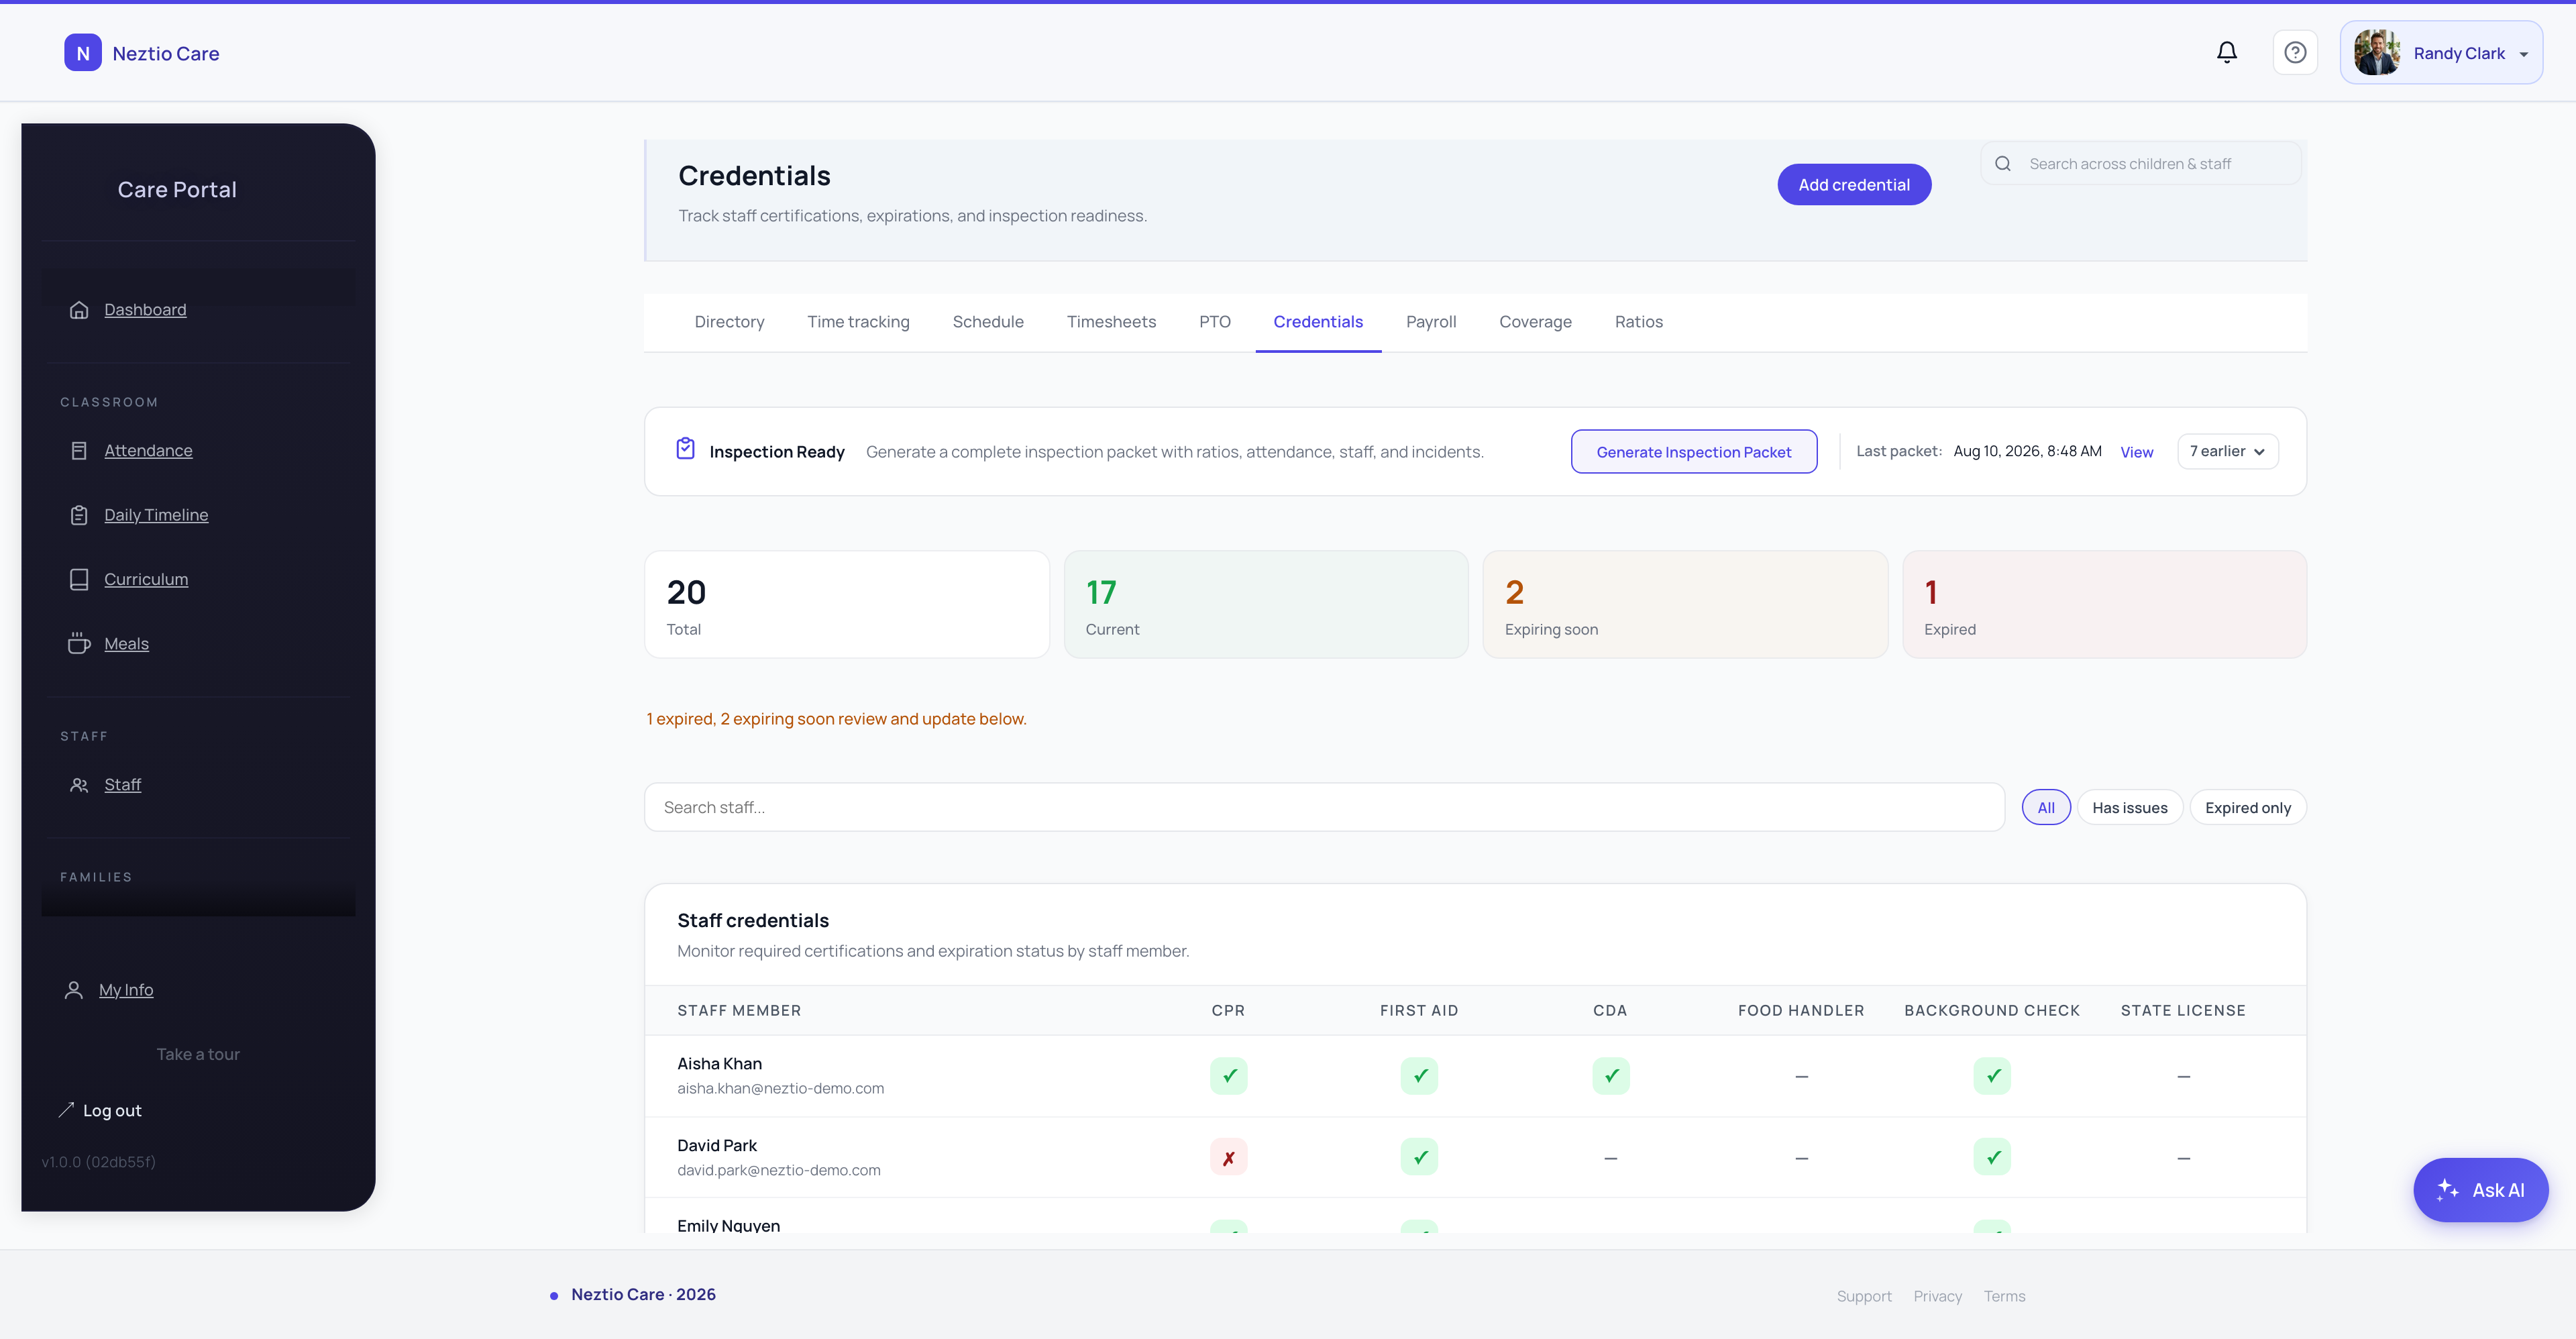Click in the Search staff field

(1324, 808)
